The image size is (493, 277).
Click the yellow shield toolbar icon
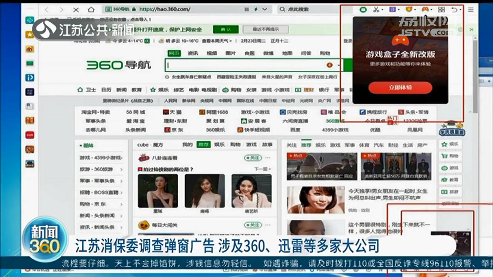(x=409, y=10)
